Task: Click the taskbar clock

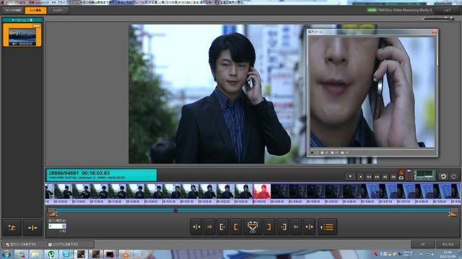Action: pyautogui.click(x=448, y=255)
